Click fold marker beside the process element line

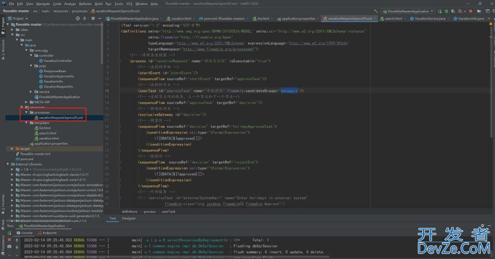click(119, 61)
